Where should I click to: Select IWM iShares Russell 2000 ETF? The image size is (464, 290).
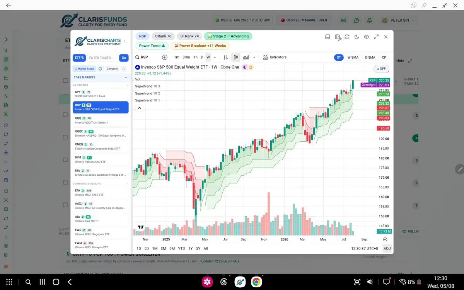101,159
